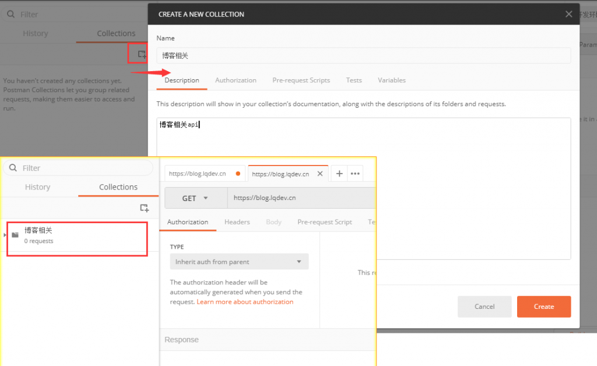Viewport: 597px width, 366px height.
Task: Open Pre-request Scripts tab in dialog
Action: [301, 80]
